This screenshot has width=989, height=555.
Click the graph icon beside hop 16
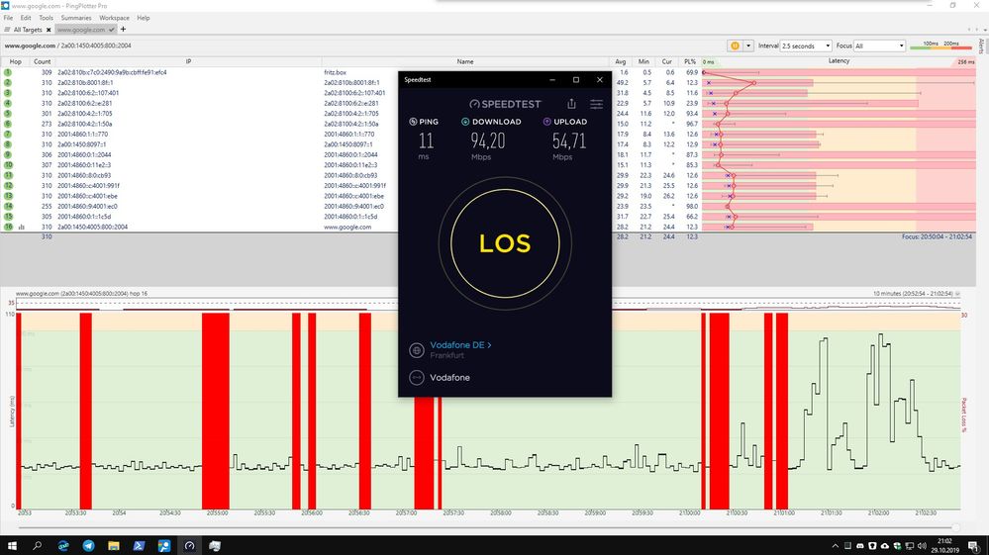pyautogui.click(x=22, y=228)
